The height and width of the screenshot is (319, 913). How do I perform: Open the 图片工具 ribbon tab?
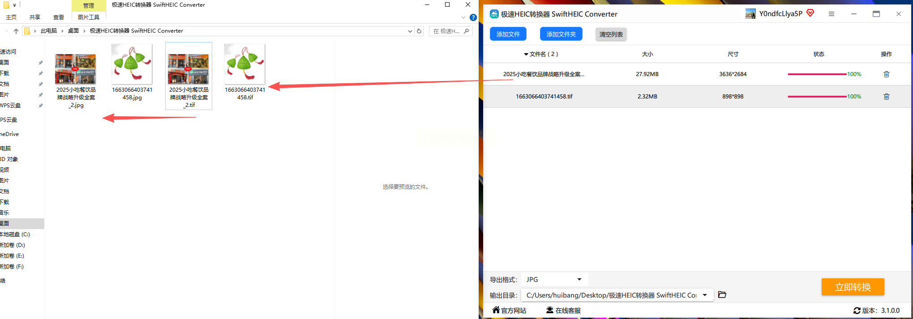(x=89, y=17)
